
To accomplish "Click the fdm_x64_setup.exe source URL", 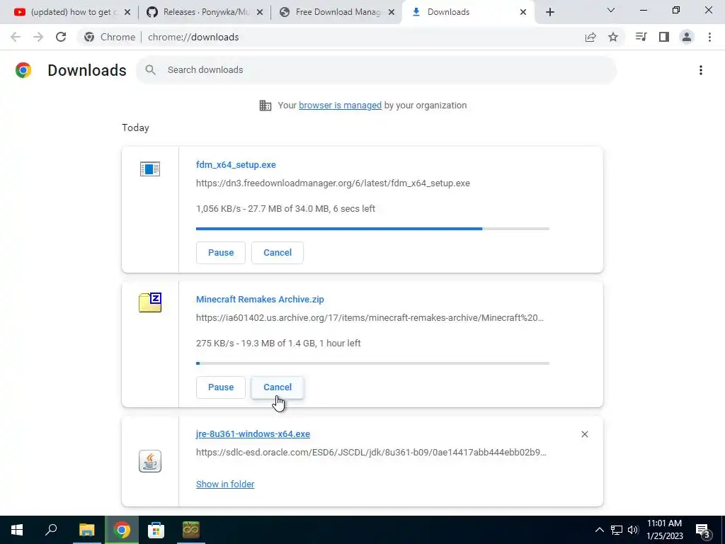I will click(333, 183).
